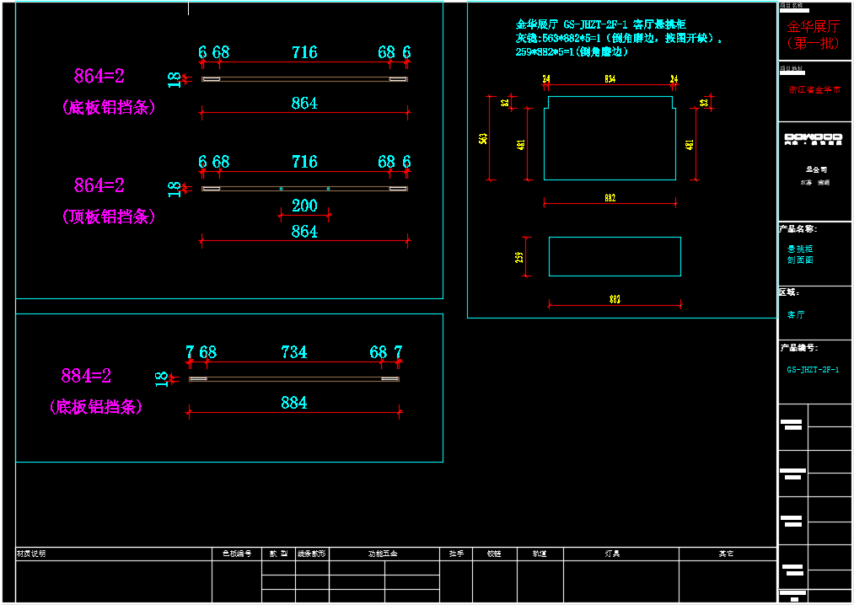This screenshot has height=605, width=854.
Task: Select the yellow "834" dimension
Action: 610,79
